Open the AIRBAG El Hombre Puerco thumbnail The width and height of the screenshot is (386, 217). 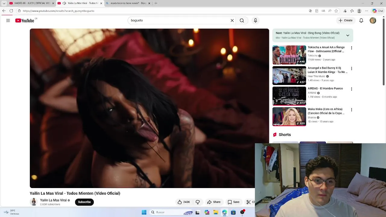[289, 96]
